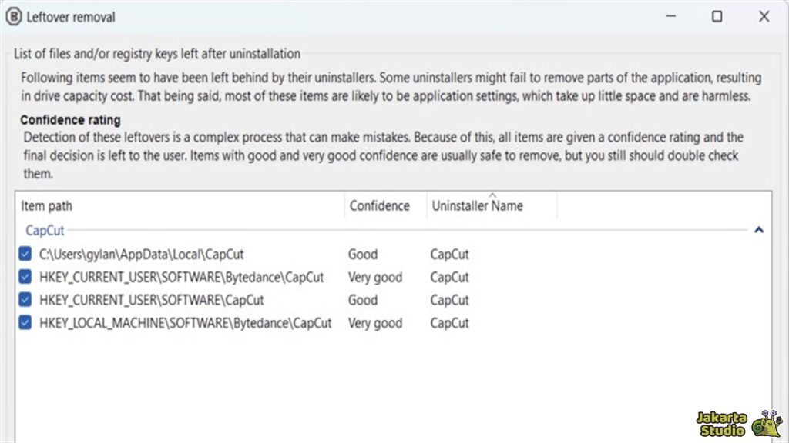Sort by Uninstaller Name column header

pos(477,206)
